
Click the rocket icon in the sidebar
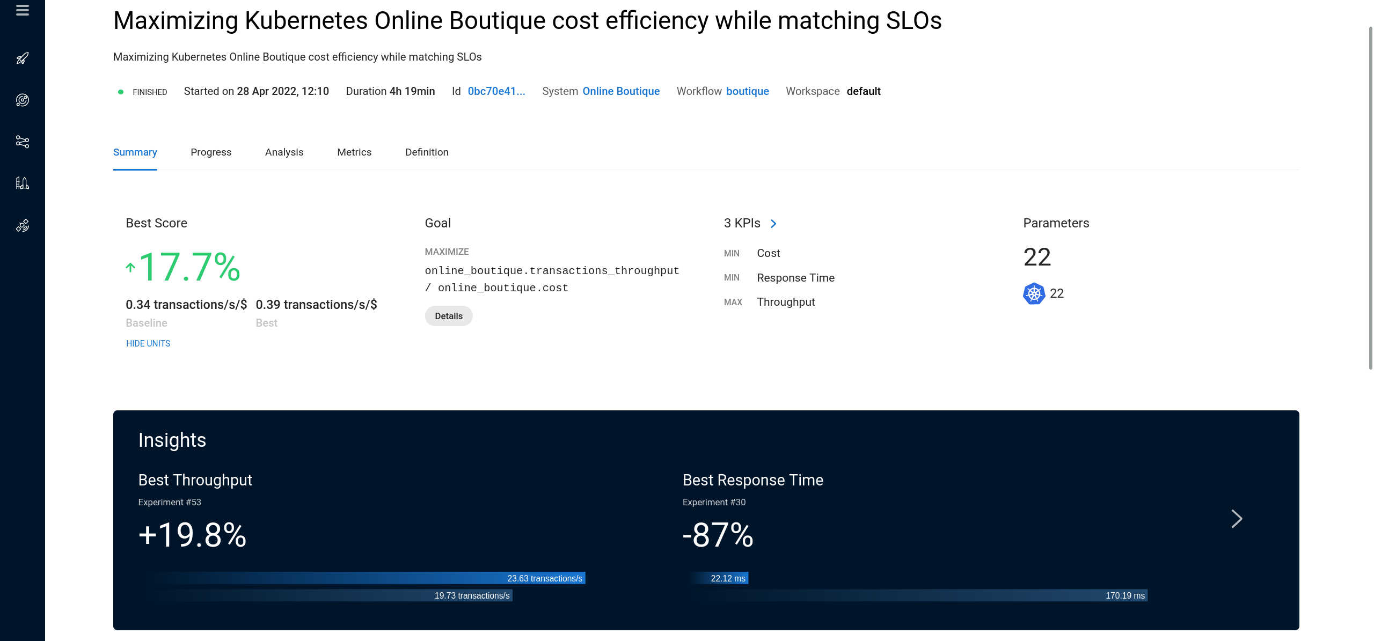point(22,58)
